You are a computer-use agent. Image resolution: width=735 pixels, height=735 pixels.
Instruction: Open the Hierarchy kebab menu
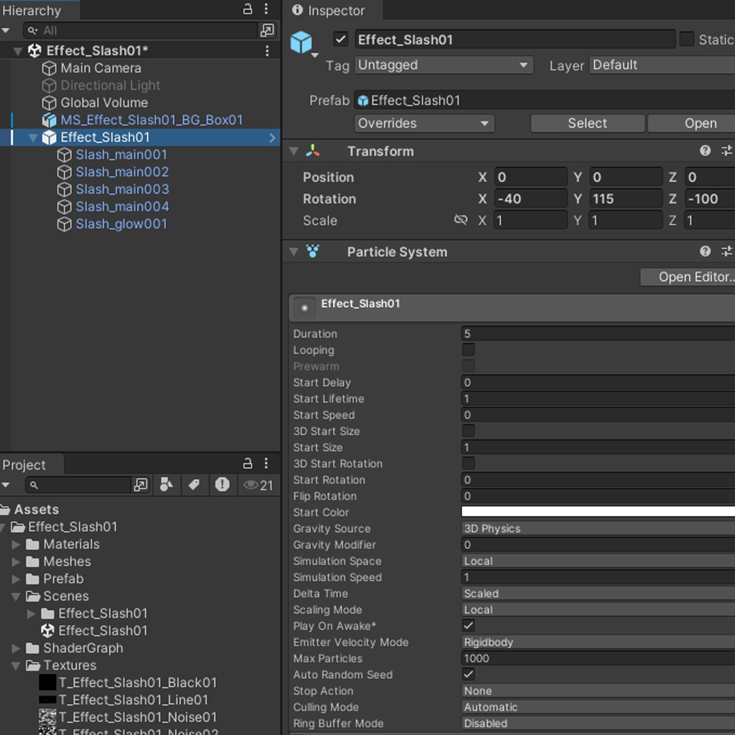(266, 9)
